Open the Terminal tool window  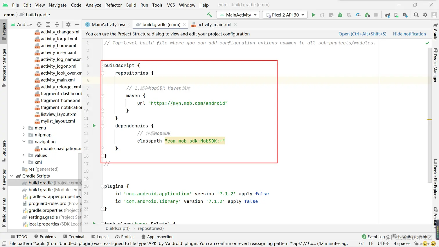click(x=74, y=237)
